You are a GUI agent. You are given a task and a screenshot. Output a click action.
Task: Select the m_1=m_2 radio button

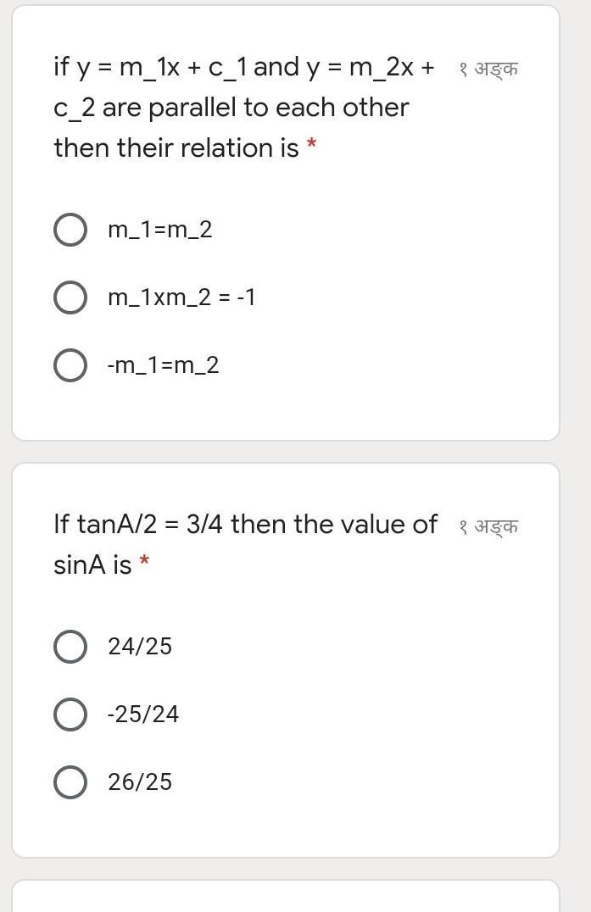[70, 230]
